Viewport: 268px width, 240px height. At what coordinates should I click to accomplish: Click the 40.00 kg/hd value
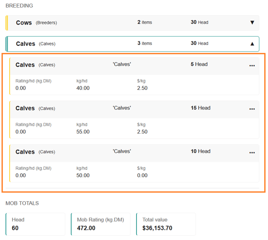[x=83, y=88]
